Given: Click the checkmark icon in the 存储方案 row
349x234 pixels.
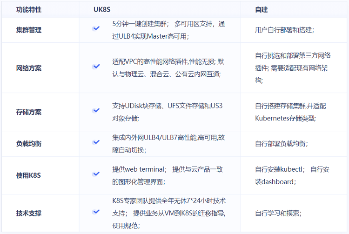Looking at the screenshot, I should [x=96, y=110].
